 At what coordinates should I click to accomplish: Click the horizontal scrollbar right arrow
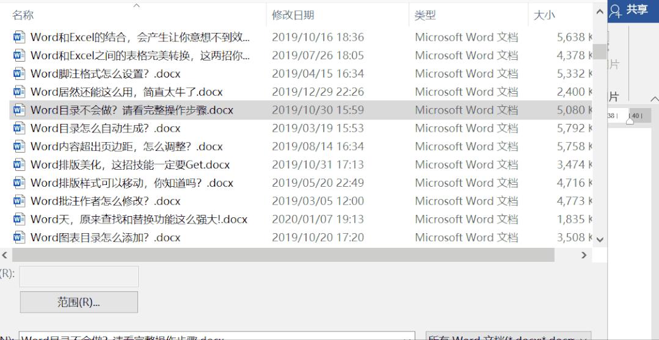point(584,255)
